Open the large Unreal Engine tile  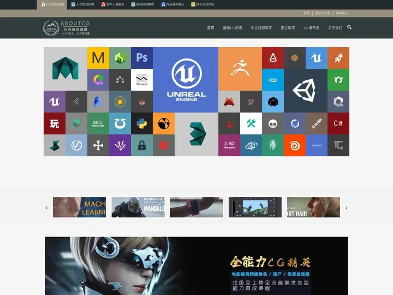(x=186, y=80)
